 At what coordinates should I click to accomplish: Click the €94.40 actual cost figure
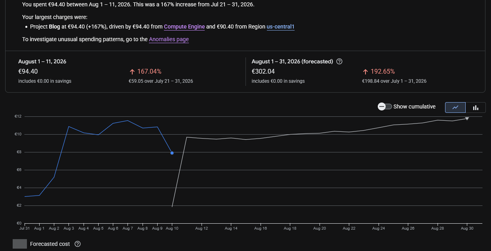[x=28, y=72]
